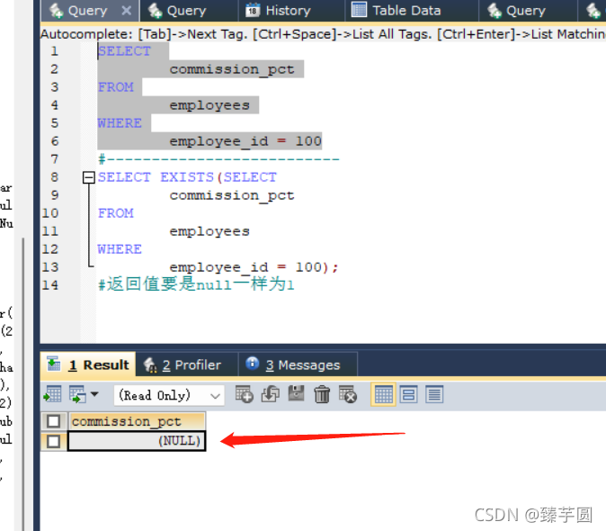Click the Messages tab info icon
The width and height of the screenshot is (606, 531).
click(x=253, y=364)
